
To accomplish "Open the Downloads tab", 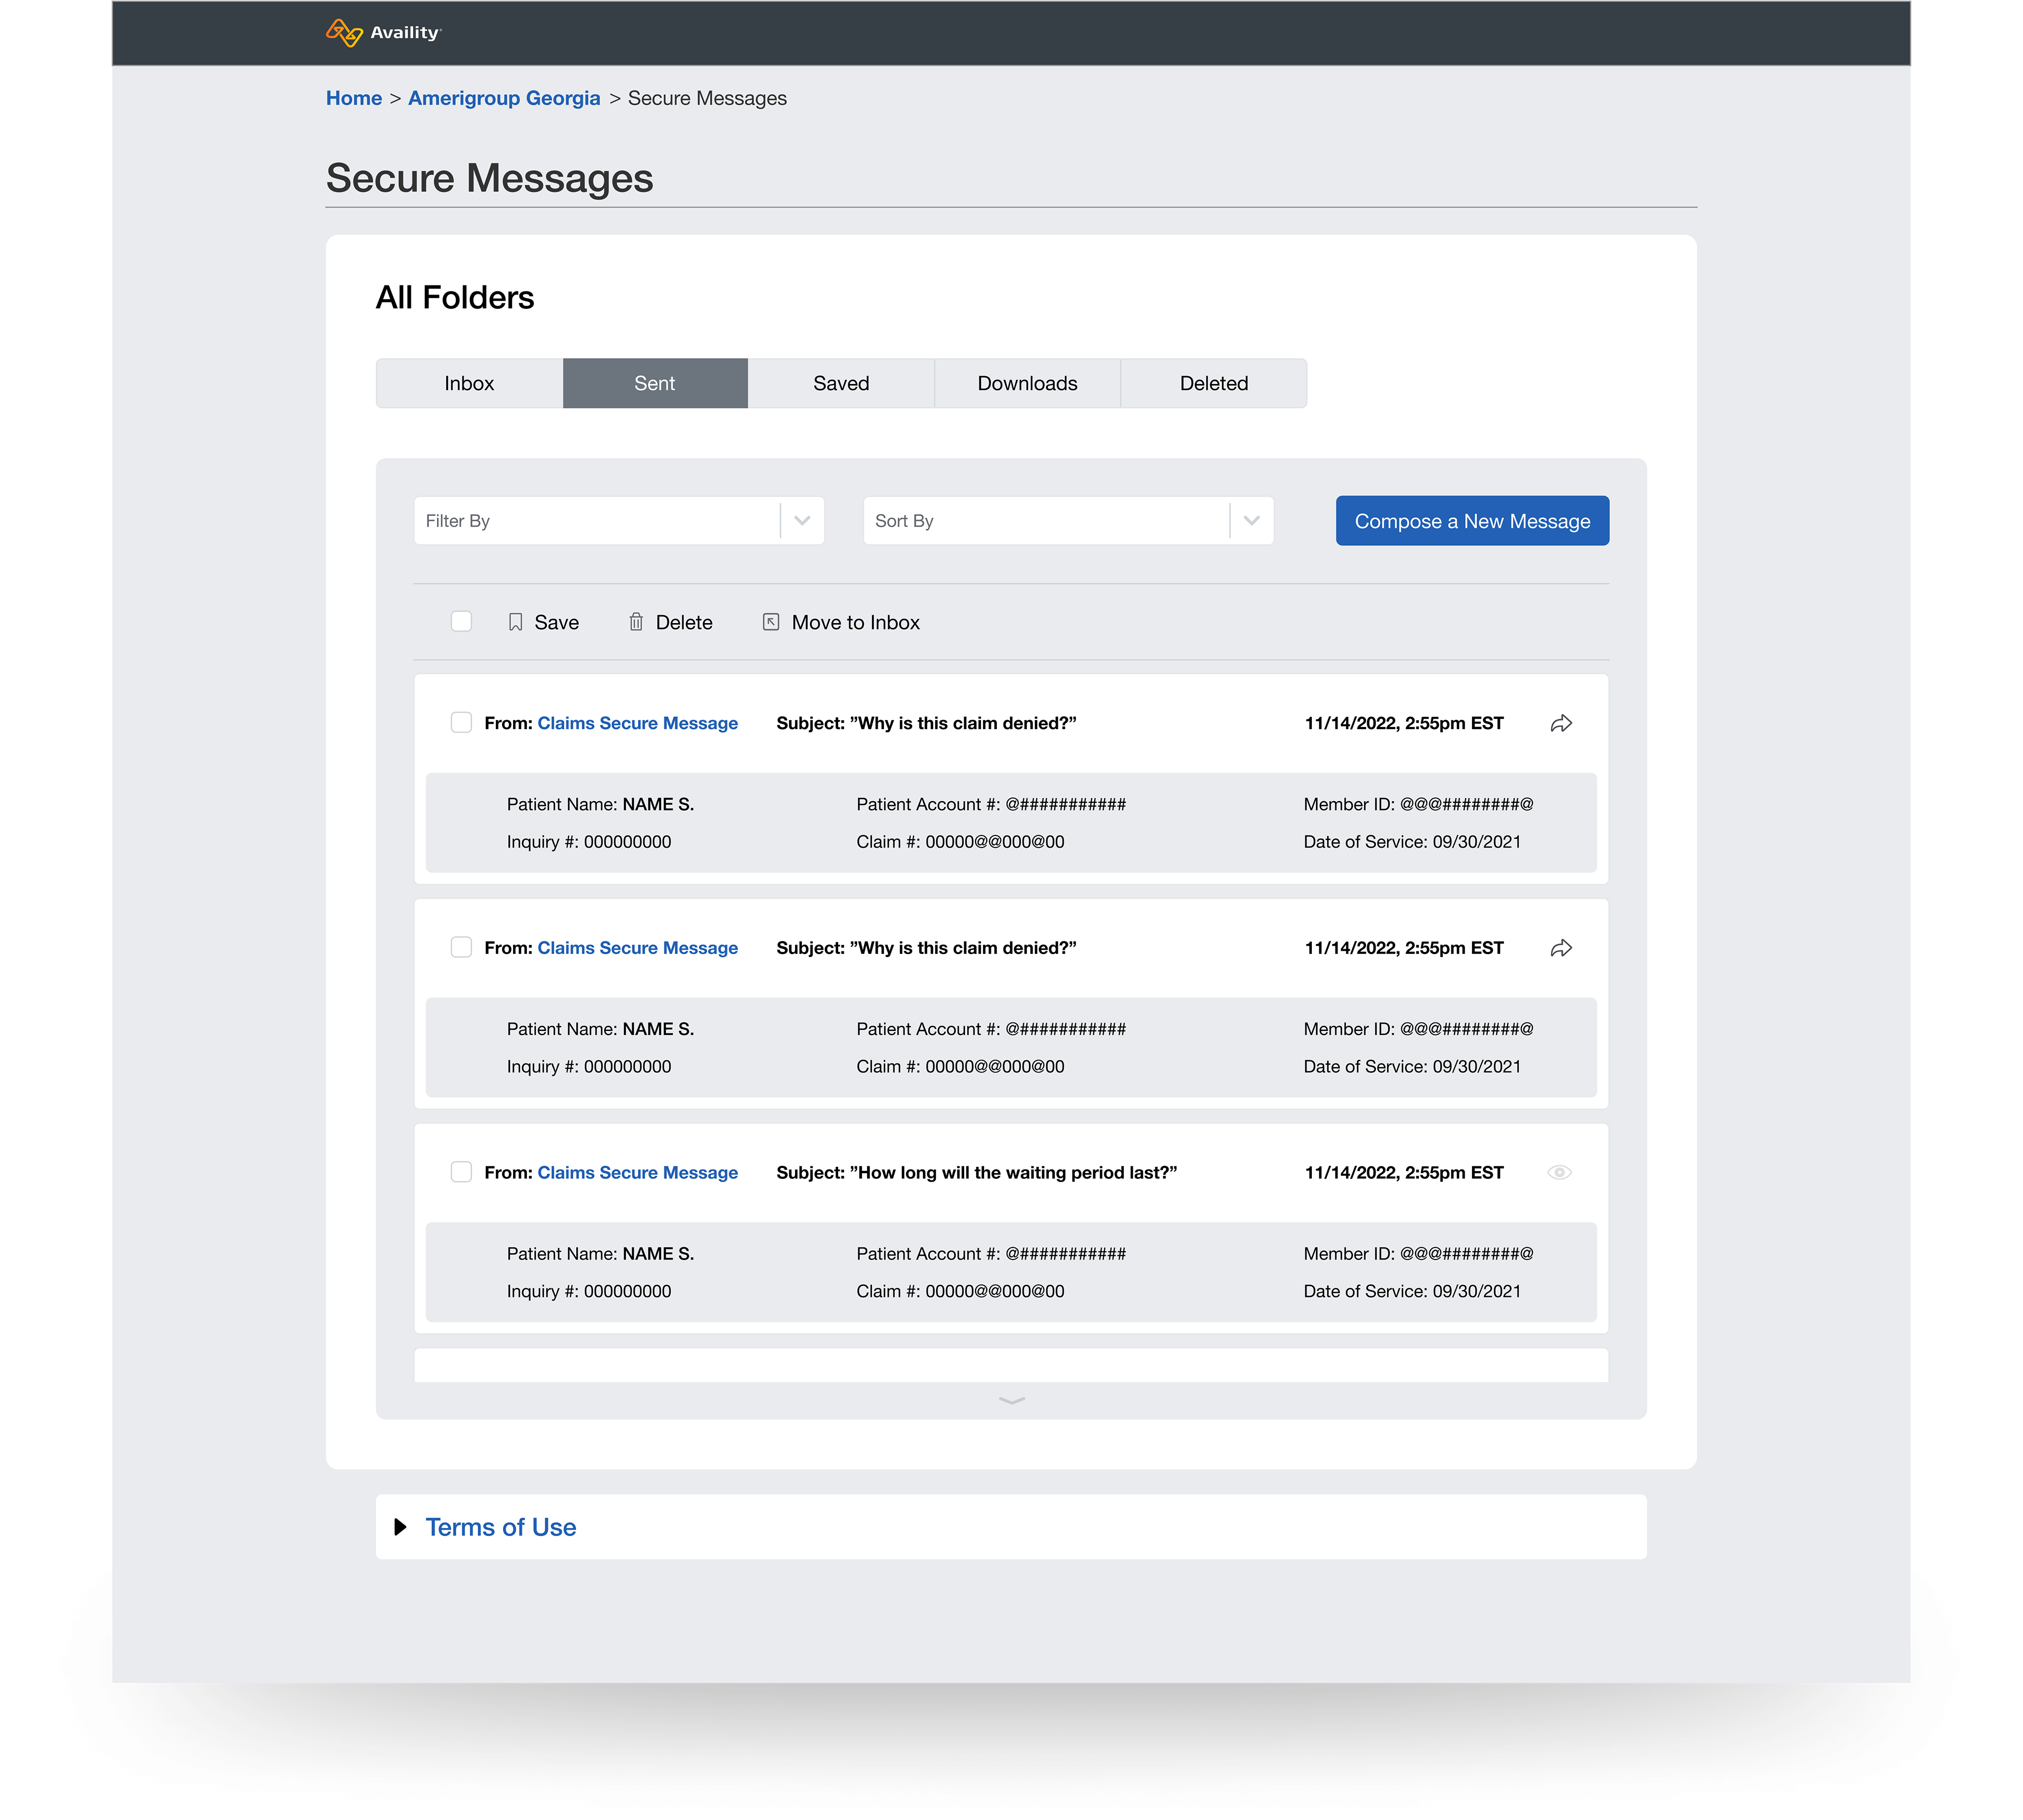I will (1027, 383).
